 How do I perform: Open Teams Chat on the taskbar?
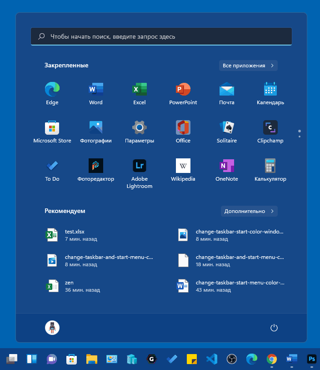(x=52, y=359)
